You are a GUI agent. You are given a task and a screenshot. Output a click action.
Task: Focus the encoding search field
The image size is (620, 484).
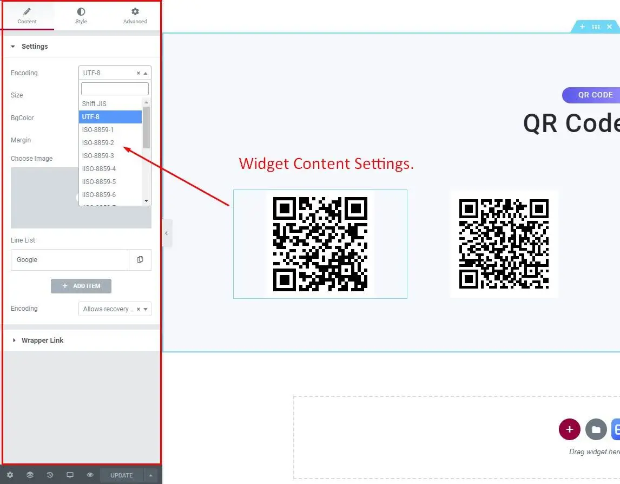(115, 89)
